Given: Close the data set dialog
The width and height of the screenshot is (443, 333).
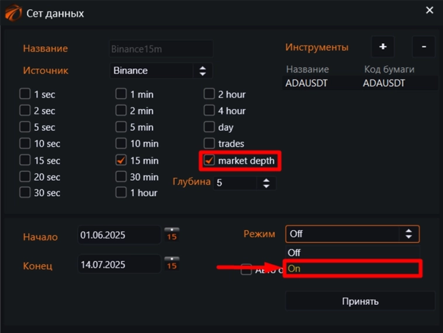Looking at the screenshot, I should [x=430, y=11].
